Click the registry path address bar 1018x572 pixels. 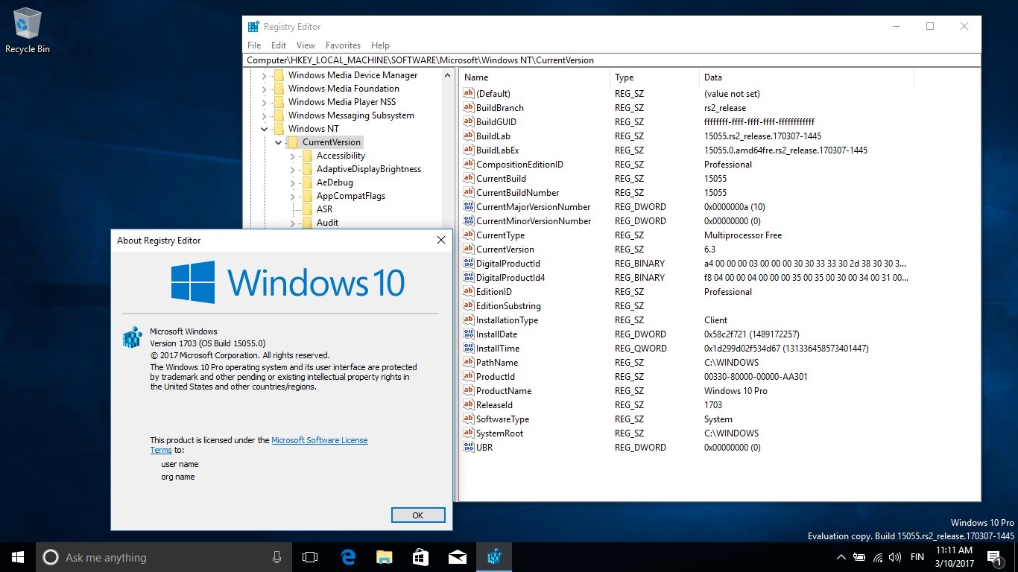(611, 60)
